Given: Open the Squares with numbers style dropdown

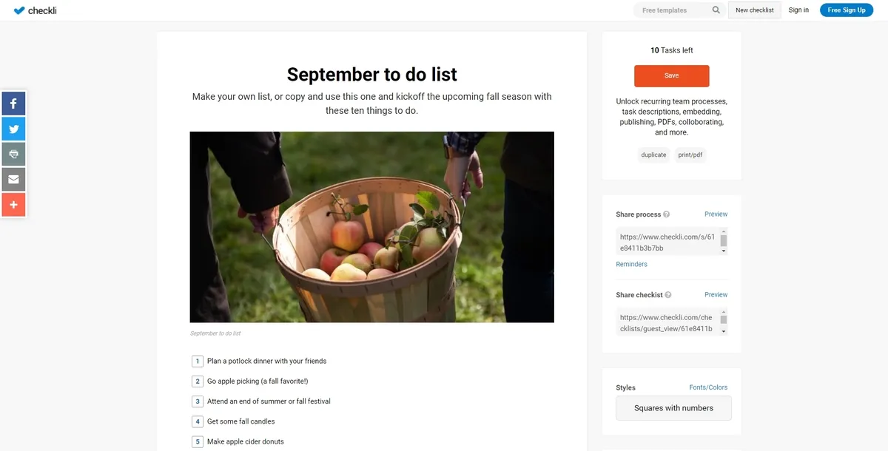Looking at the screenshot, I should pyautogui.click(x=673, y=408).
